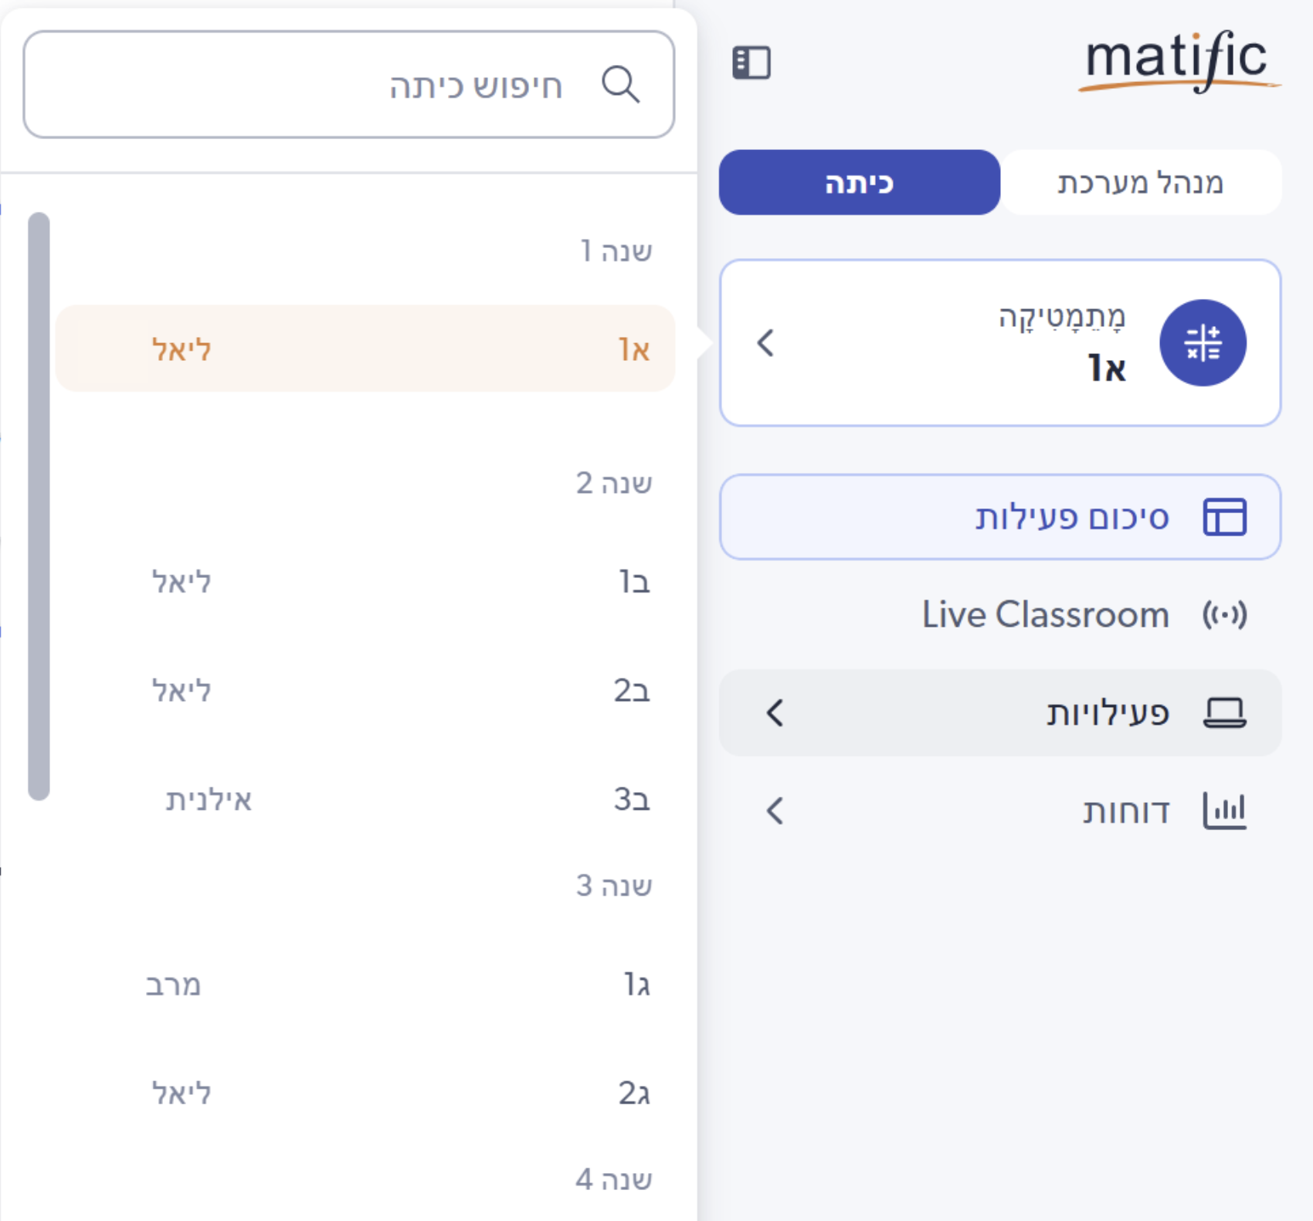Click the דוחות bar chart icon
Image resolution: width=1313 pixels, height=1221 pixels.
(x=1224, y=811)
